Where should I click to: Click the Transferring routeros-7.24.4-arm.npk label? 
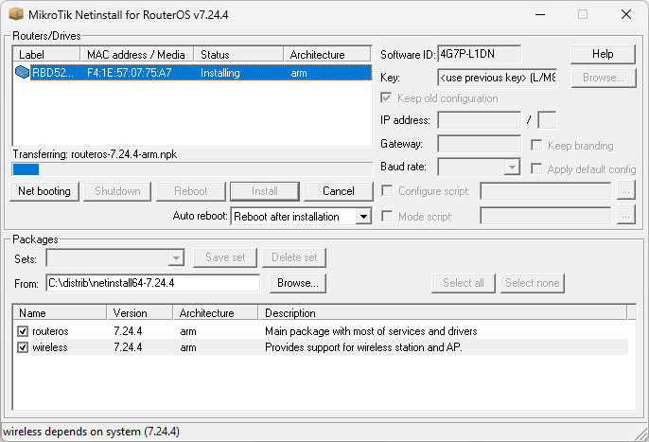(95, 154)
